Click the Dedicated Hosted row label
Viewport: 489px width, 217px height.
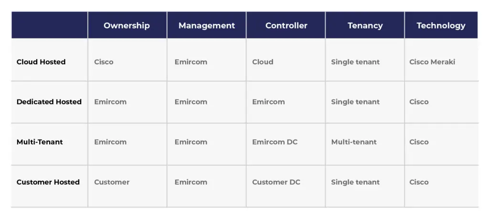point(49,102)
